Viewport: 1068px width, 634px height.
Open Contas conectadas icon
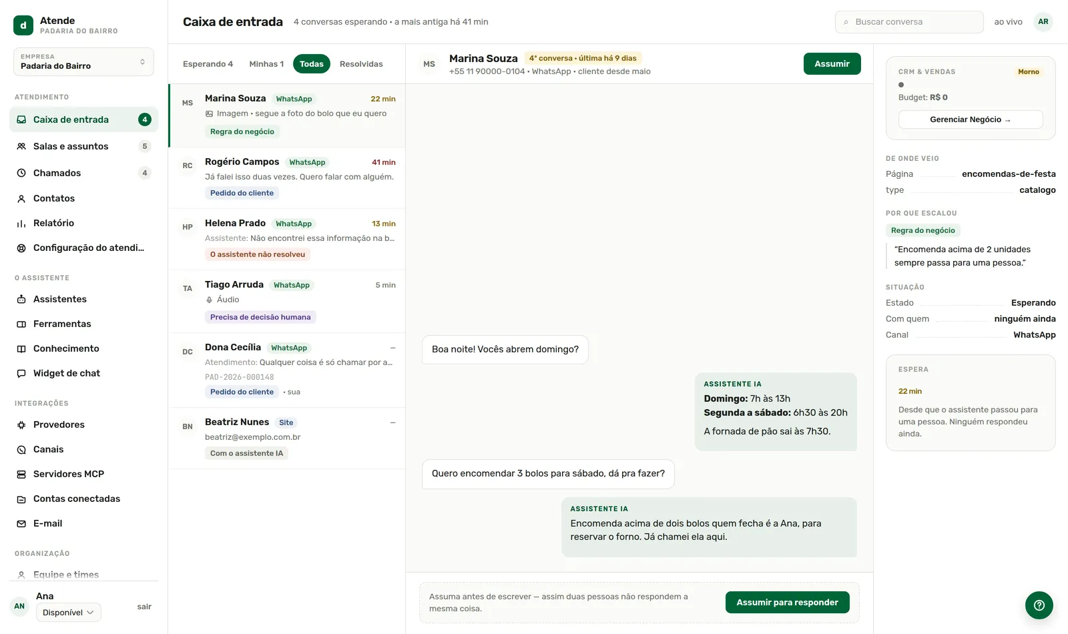[21, 499]
